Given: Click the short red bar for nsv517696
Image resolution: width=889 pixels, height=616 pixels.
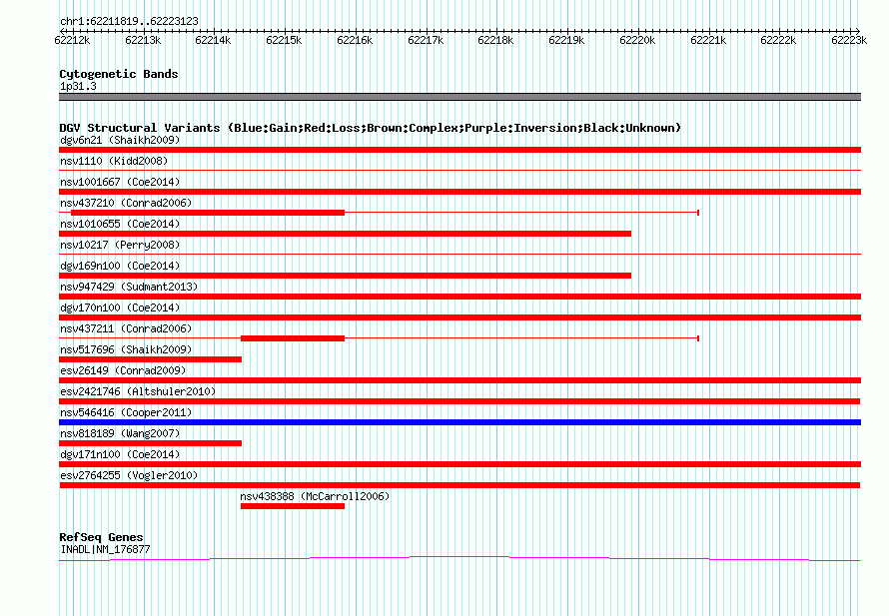Looking at the screenshot, I should pos(150,359).
